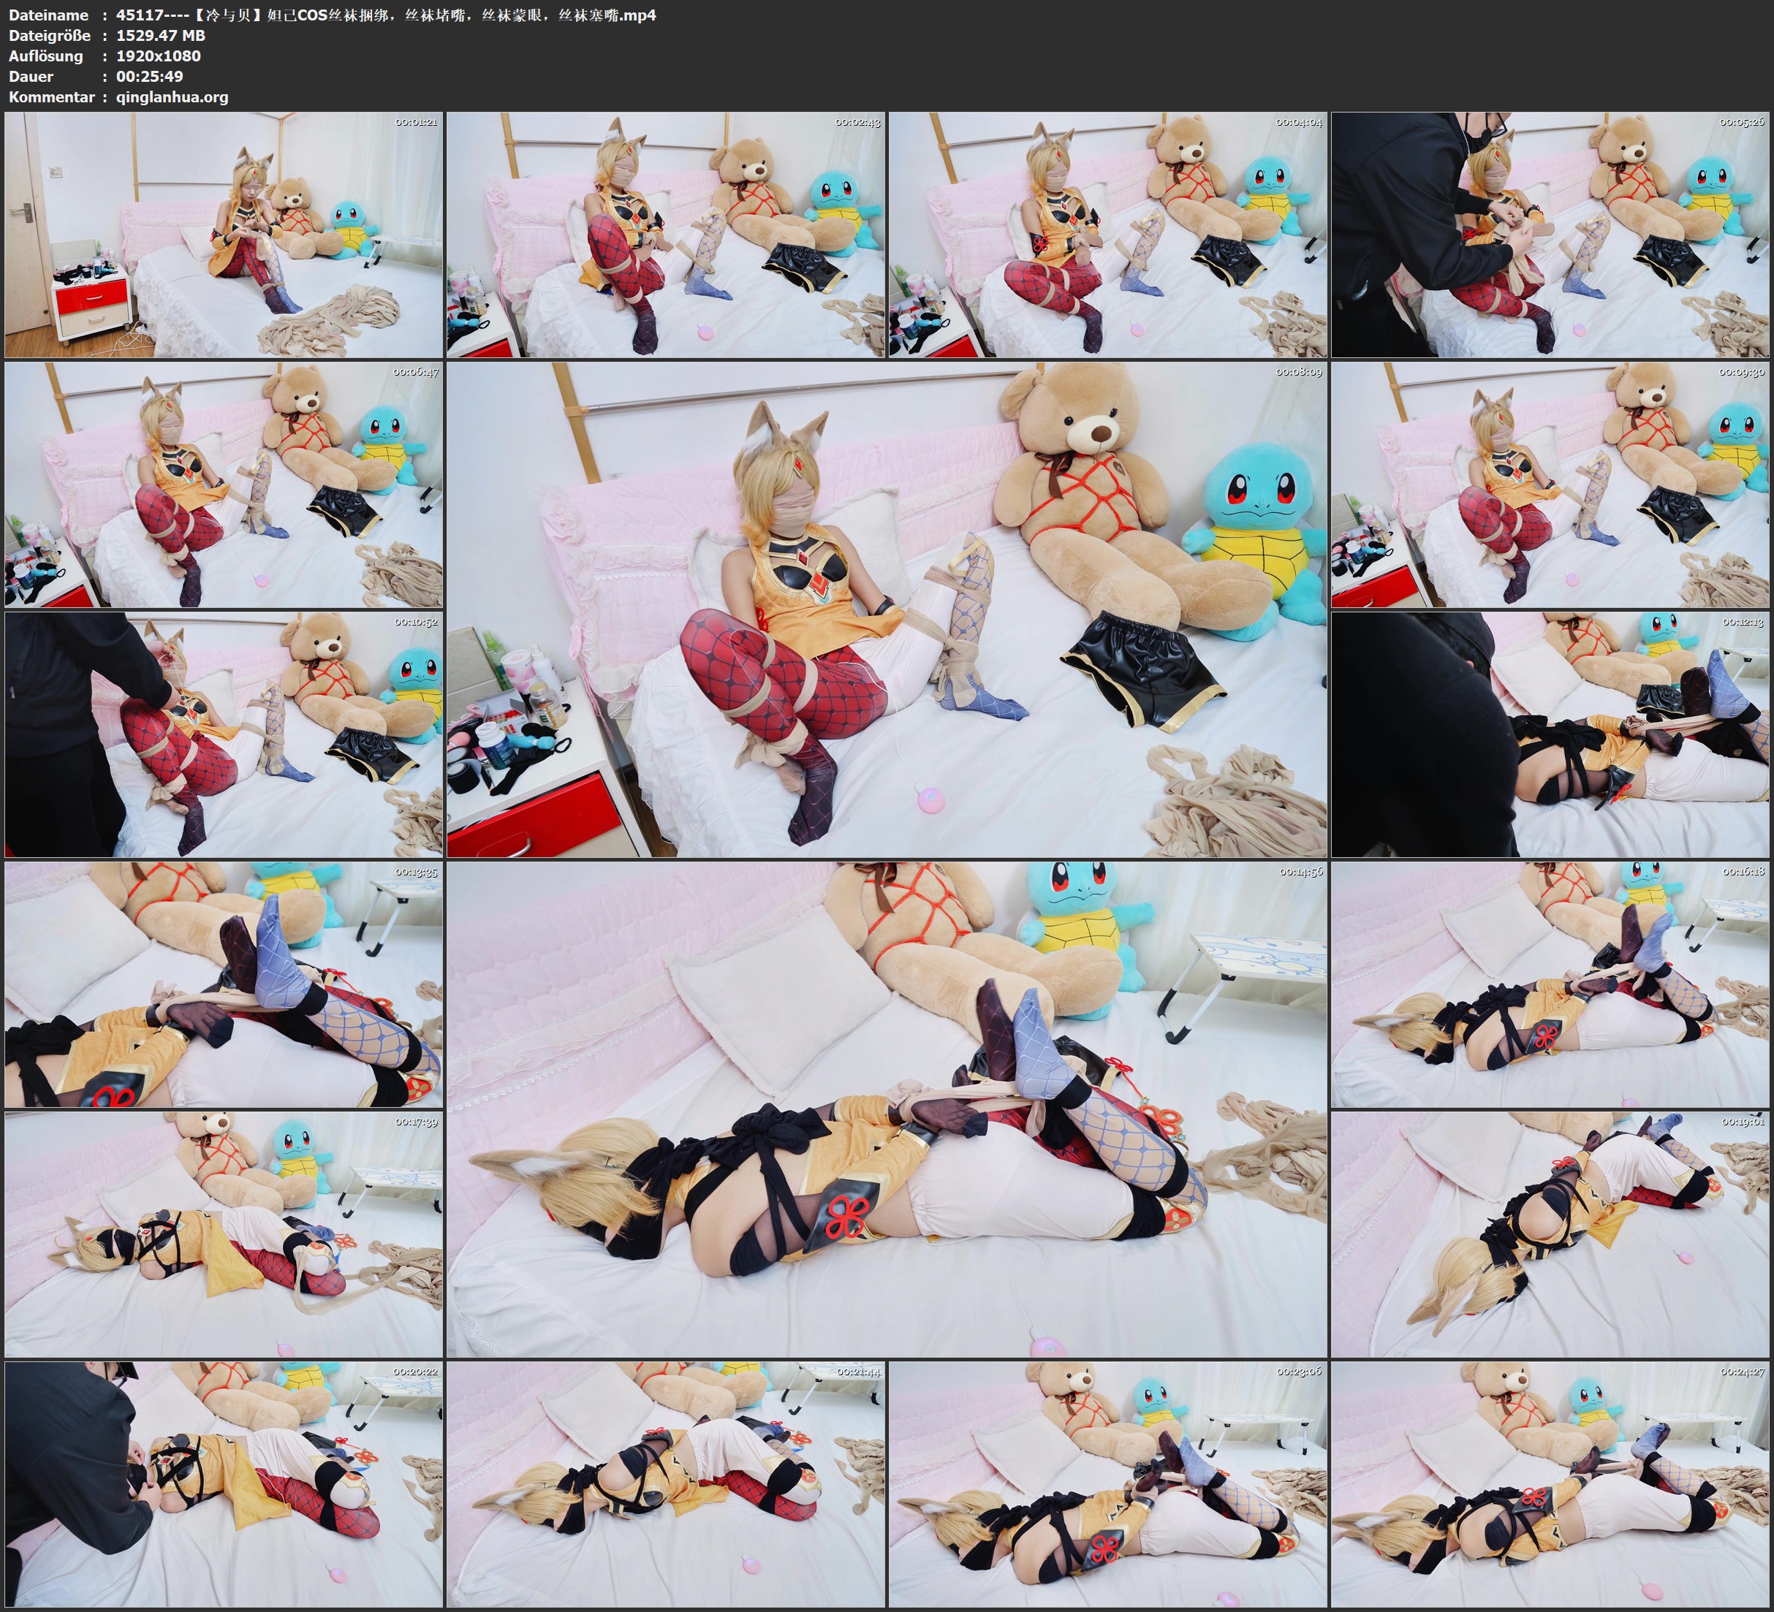Open the frame marked 00:13:35
The image size is (1774, 1612).
(x=224, y=984)
